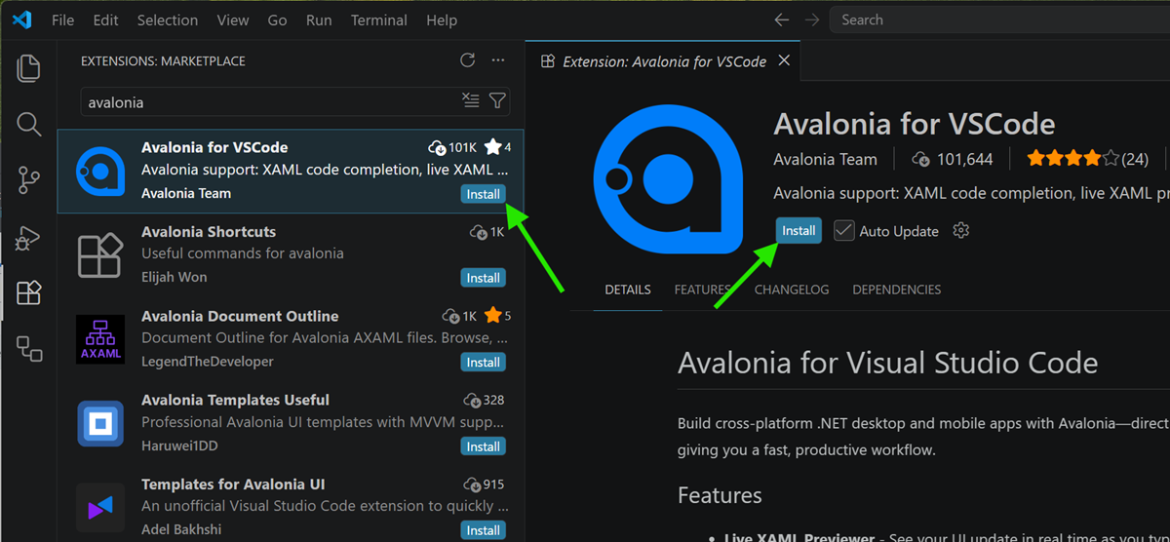Screen dimensions: 1170x542
Task: Open Extensions panel more actions menu
Action: click(498, 60)
